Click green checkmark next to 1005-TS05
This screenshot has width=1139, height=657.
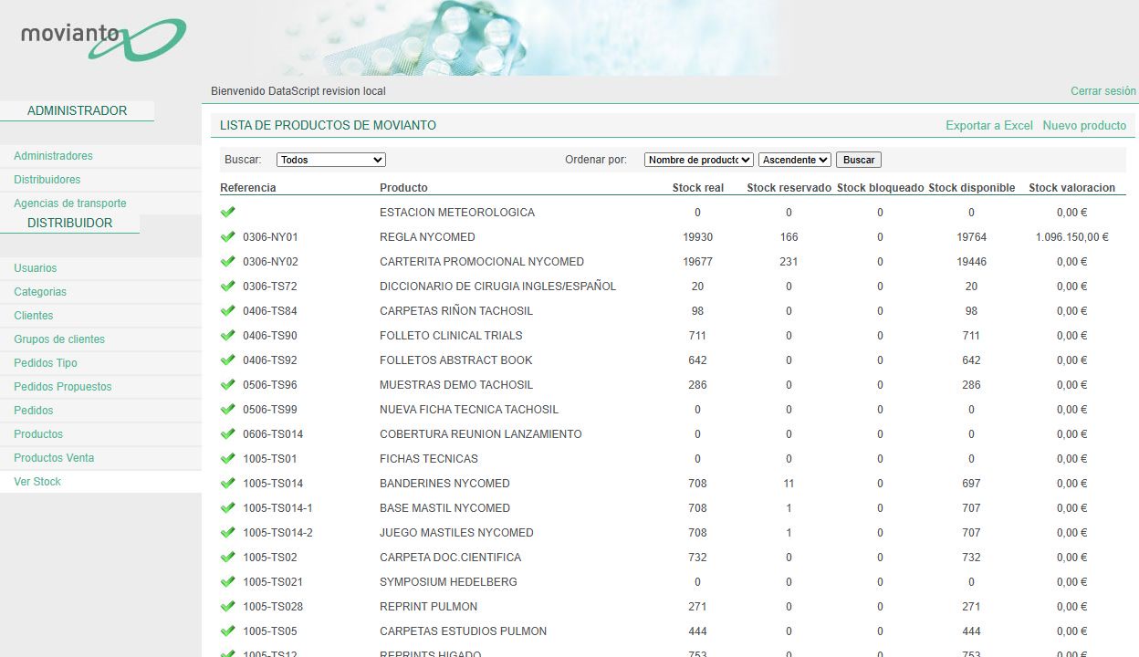pos(228,631)
